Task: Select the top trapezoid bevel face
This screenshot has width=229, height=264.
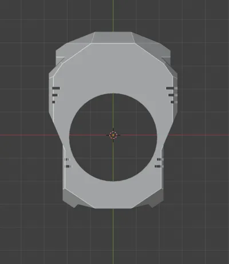Action: [113, 37]
